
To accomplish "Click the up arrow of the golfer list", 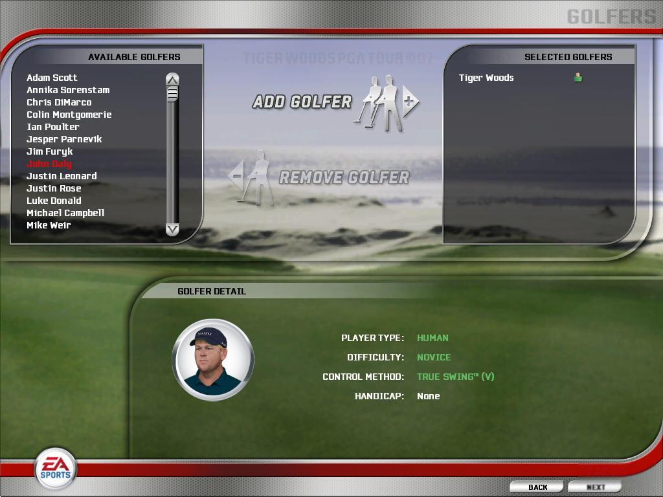I will pyautogui.click(x=172, y=79).
